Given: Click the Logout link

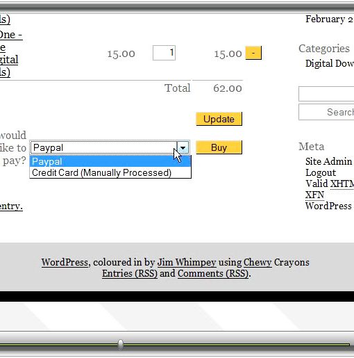Looking at the screenshot, I should [321, 172].
